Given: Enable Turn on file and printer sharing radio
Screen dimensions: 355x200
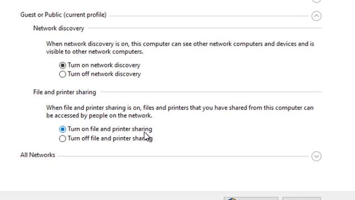Looking at the screenshot, I should pos(63,129).
